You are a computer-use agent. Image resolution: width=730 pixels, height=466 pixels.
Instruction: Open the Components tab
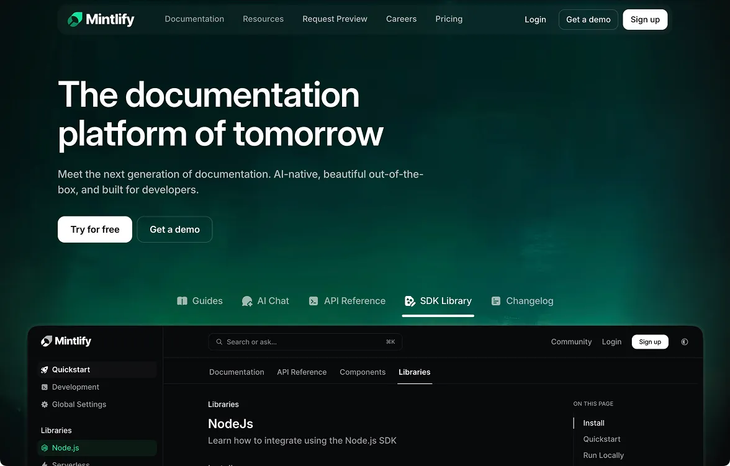pos(363,372)
